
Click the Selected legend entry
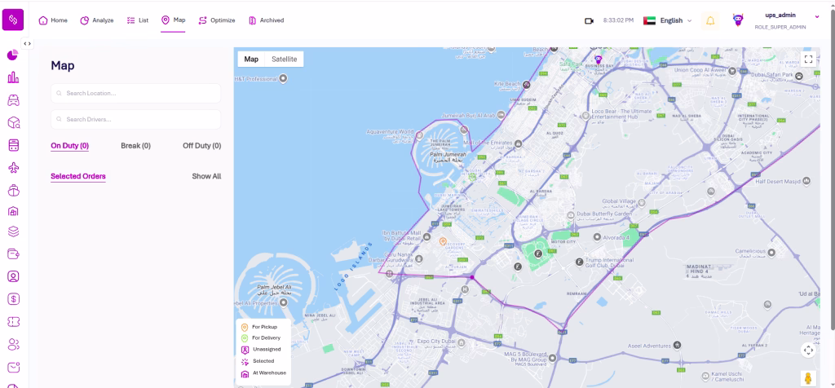258,361
